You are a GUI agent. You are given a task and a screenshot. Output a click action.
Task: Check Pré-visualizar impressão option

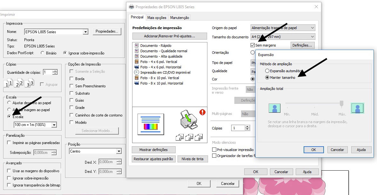point(214,149)
